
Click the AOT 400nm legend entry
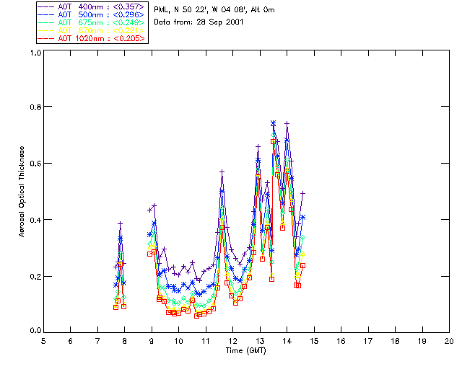coord(91,6)
